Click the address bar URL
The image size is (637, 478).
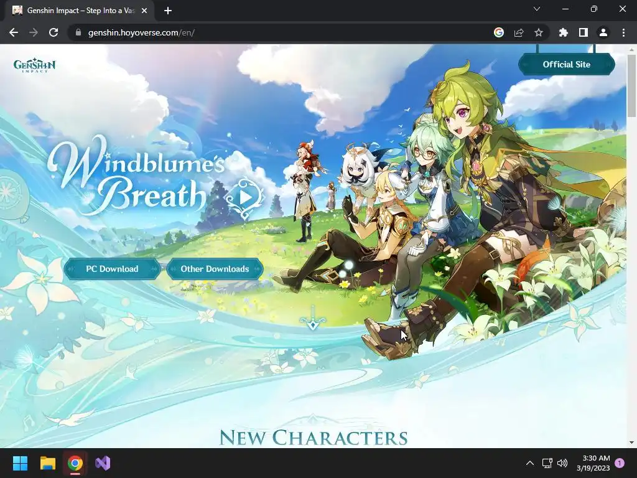[x=141, y=32]
